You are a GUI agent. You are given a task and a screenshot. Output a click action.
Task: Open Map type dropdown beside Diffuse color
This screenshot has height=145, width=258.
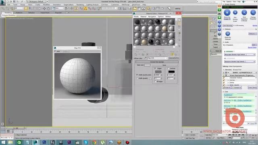[157, 58]
